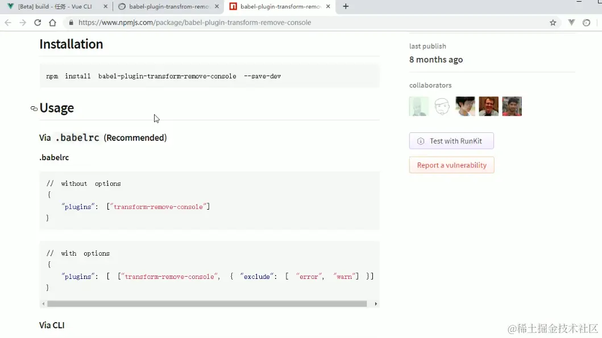The height and width of the screenshot is (338, 602).
Task: Bookmark this page with star icon
Action: point(553,23)
